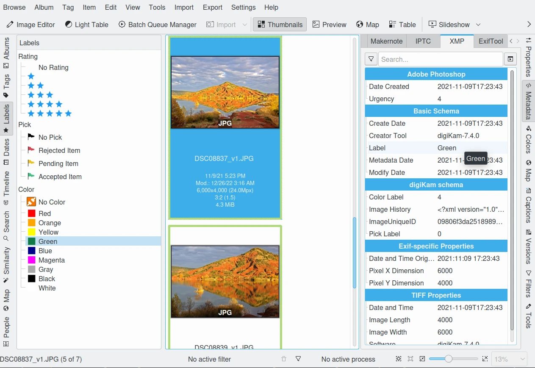Image resolution: width=535 pixels, height=368 pixels.
Task: Select the Magenta color label swatch
Action: point(32,260)
